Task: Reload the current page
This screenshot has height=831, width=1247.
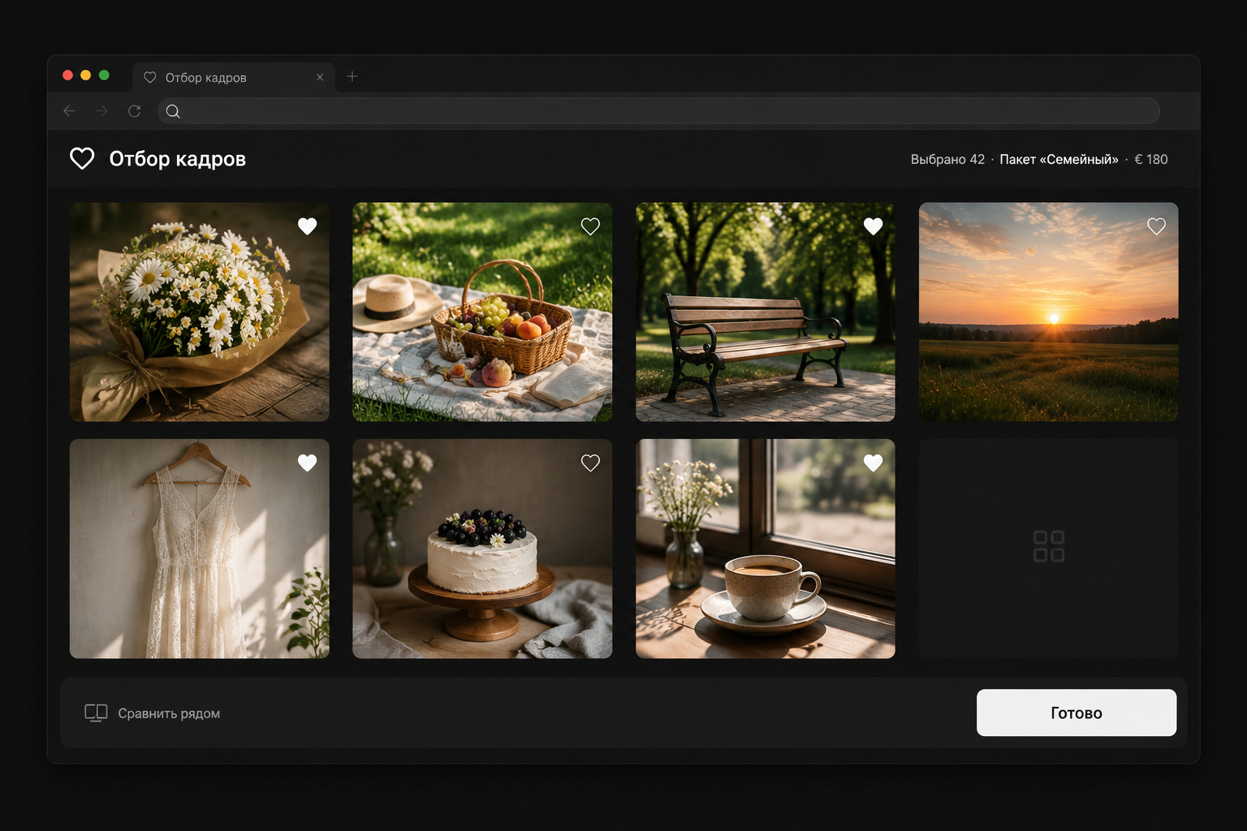Action: (135, 111)
